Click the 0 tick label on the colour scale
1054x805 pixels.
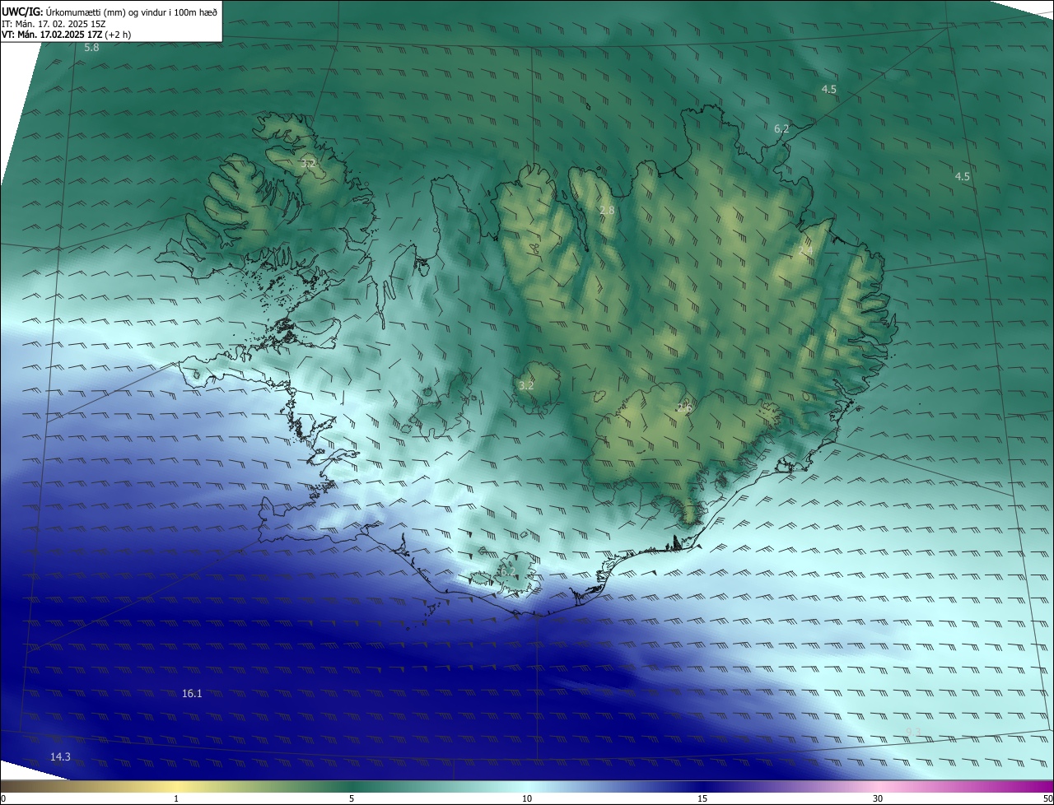click(x=3, y=798)
